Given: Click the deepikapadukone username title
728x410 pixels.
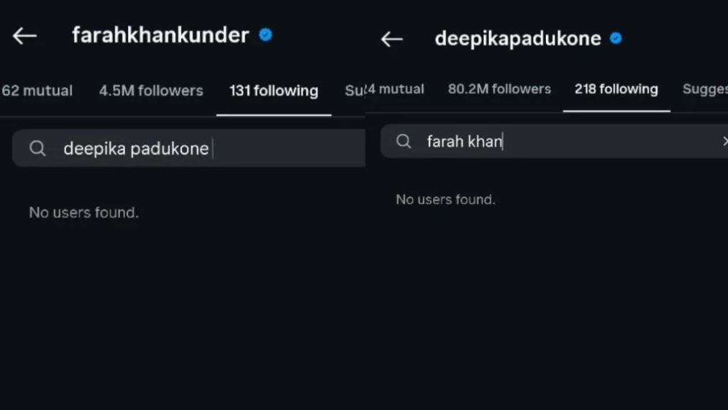Looking at the screenshot, I should point(518,39).
